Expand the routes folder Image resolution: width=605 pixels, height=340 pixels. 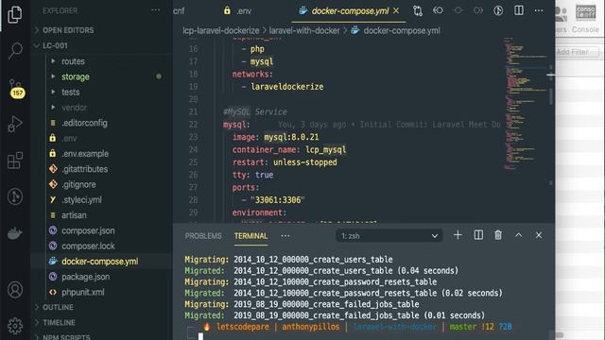click(73, 61)
